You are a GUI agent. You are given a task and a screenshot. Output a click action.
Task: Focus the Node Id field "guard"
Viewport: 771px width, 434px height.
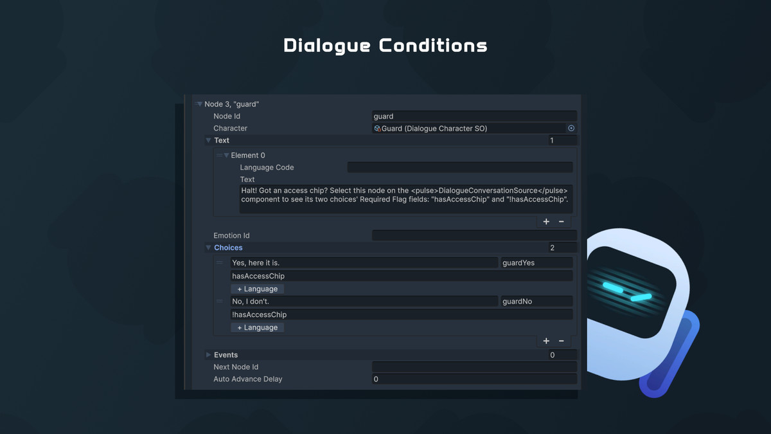click(474, 116)
